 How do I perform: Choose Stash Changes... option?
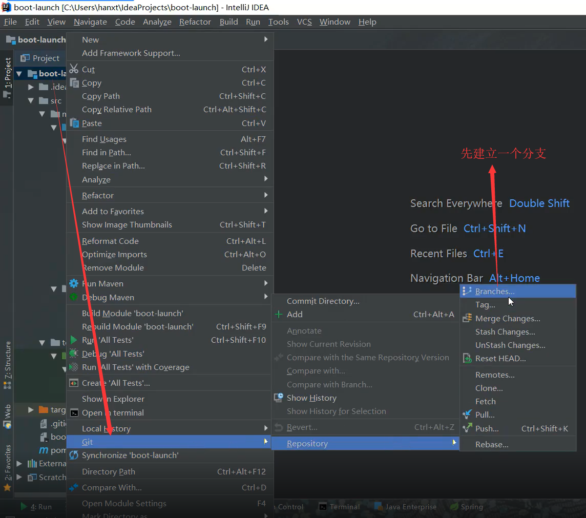[517, 331]
